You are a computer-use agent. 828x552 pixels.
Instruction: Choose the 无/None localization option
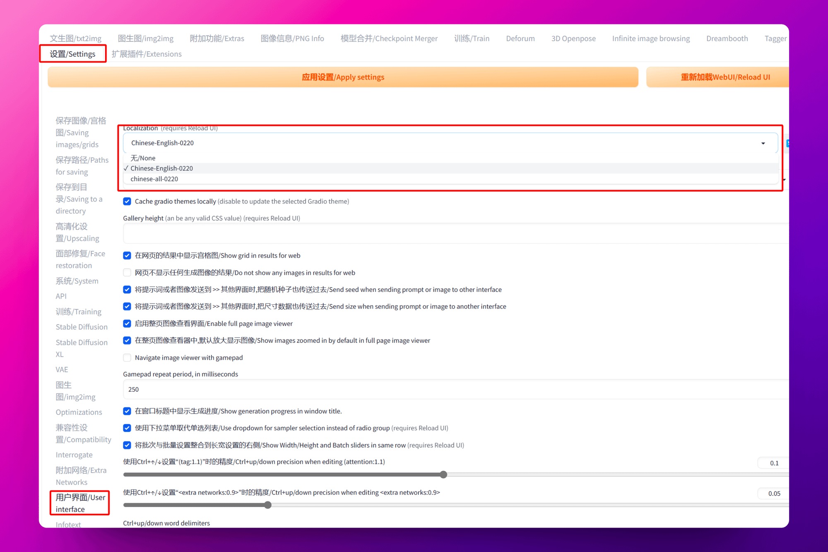pyautogui.click(x=143, y=158)
